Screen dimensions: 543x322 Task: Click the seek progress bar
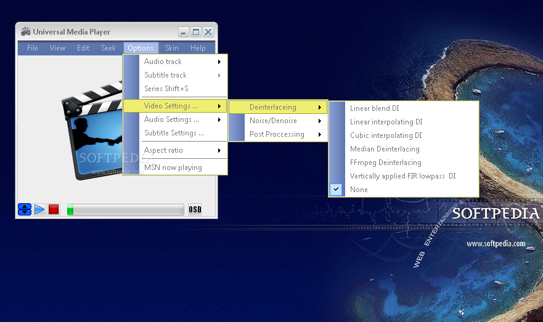click(125, 209)
